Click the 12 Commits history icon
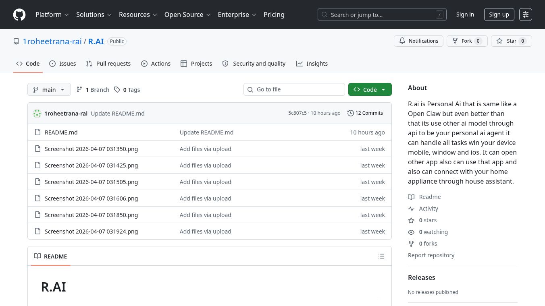Screen dimensions: 545x306 coord(351,113)
